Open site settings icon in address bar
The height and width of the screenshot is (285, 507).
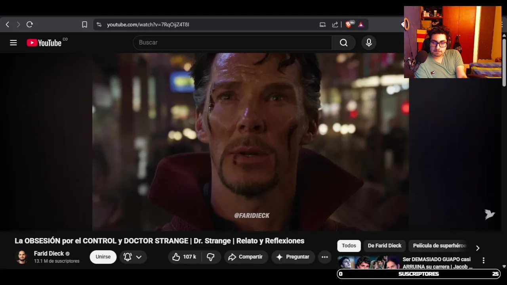tap(99, 25)
